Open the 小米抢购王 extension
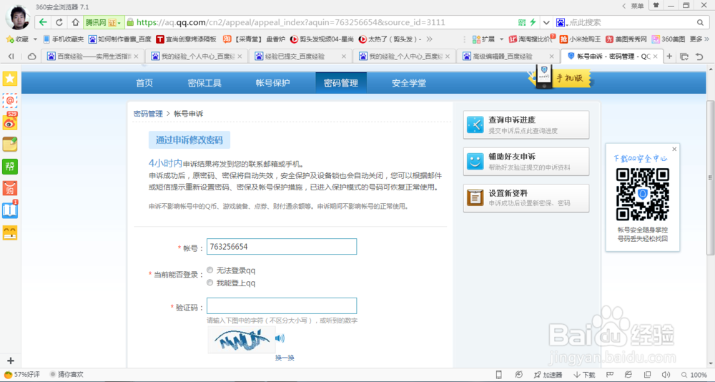Screen dimensions: 715x382 pos(581,39)
